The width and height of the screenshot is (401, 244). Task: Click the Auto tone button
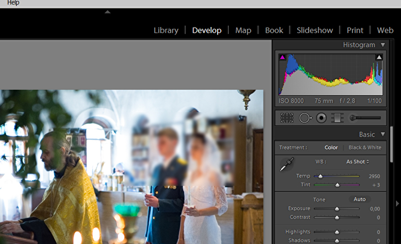359,199
